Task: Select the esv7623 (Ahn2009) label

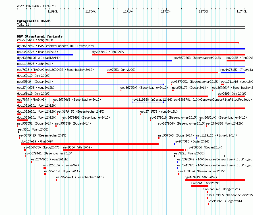Action: click(32, 70)
